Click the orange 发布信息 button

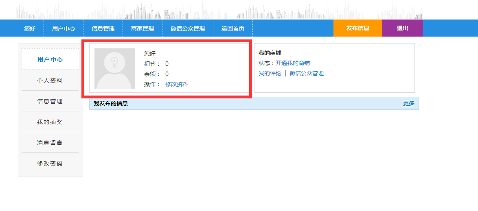pyautogui.click(x=357, y=28)
